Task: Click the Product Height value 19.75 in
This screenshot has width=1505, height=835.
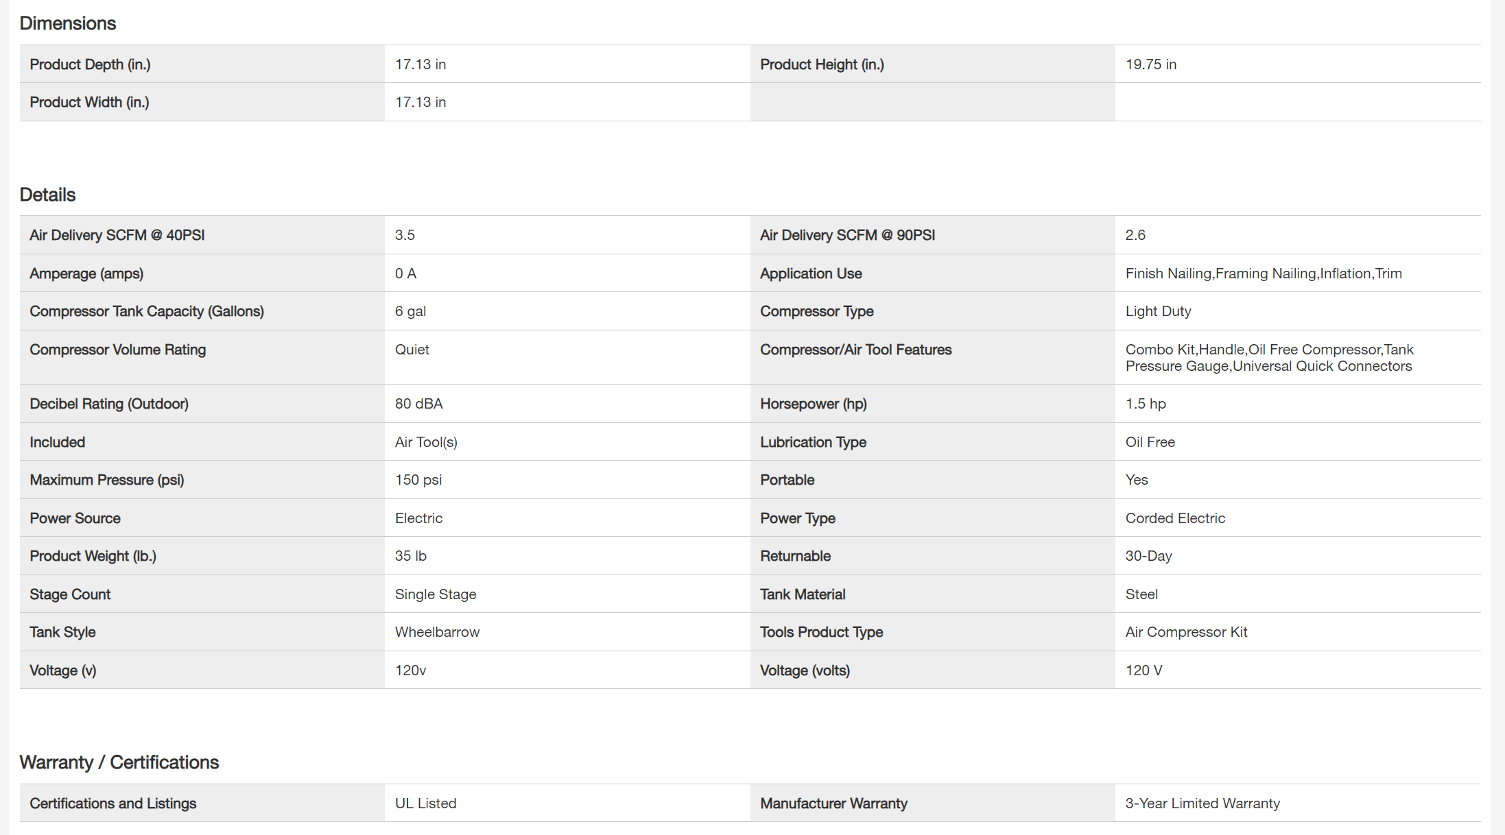Action: point(1150,64)
